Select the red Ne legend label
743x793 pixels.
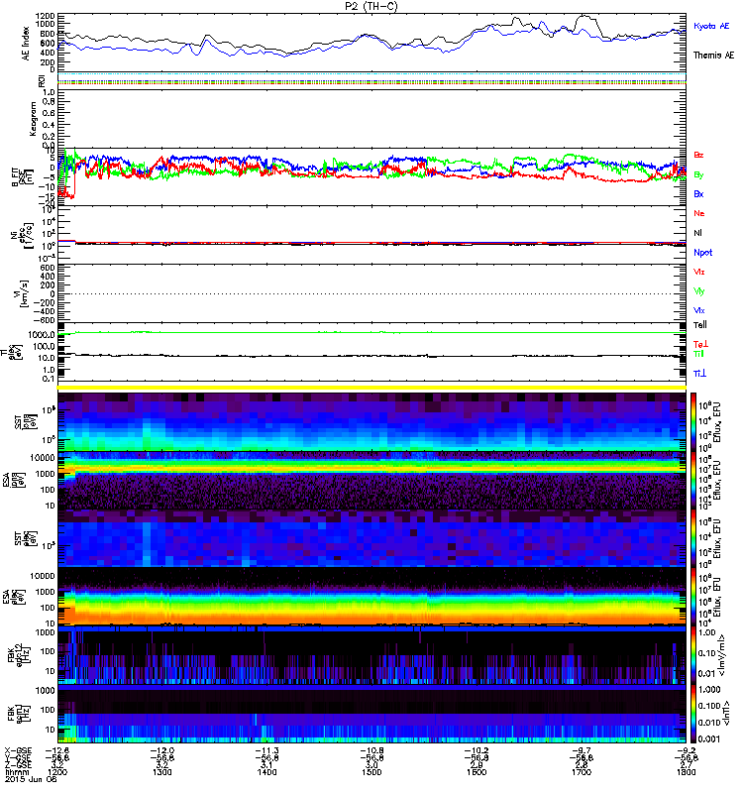point(699,213)
